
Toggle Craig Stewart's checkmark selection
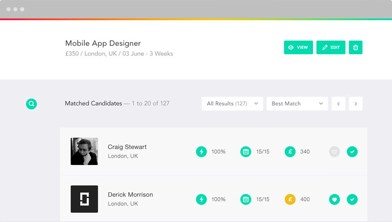click(x=352, y=151)
